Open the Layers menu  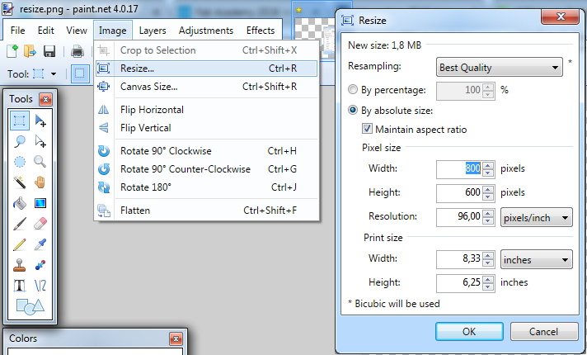tap(153, 31)
